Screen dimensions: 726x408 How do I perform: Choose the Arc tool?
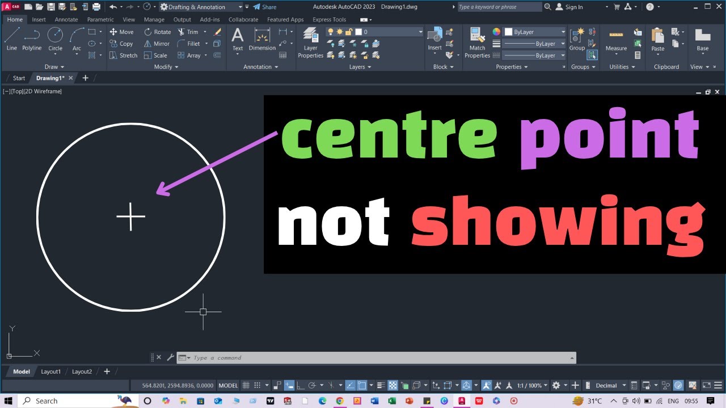(77, 39)
